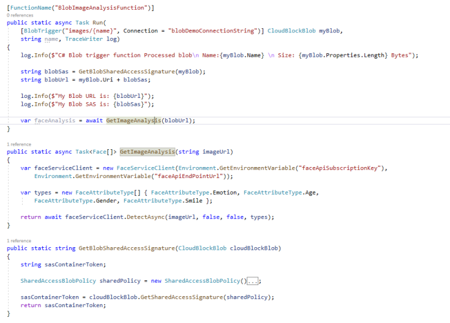This screenshot has width=450, height=323.
Task: Expand the collapsed '...' SharedAccessBlobPolicy initializer
Action: tap(253, 281)
